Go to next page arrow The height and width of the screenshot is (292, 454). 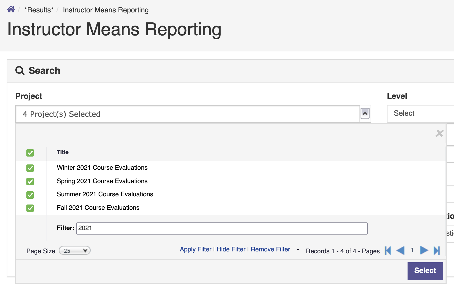coord(424,250)
